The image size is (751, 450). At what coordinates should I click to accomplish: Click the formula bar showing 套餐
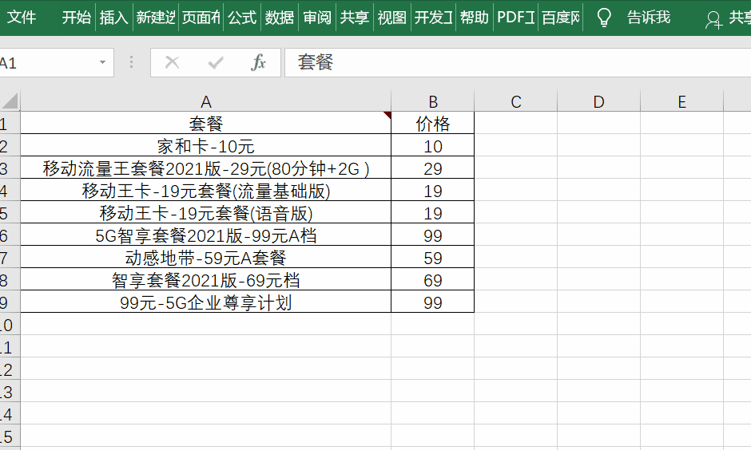point(517,62)
